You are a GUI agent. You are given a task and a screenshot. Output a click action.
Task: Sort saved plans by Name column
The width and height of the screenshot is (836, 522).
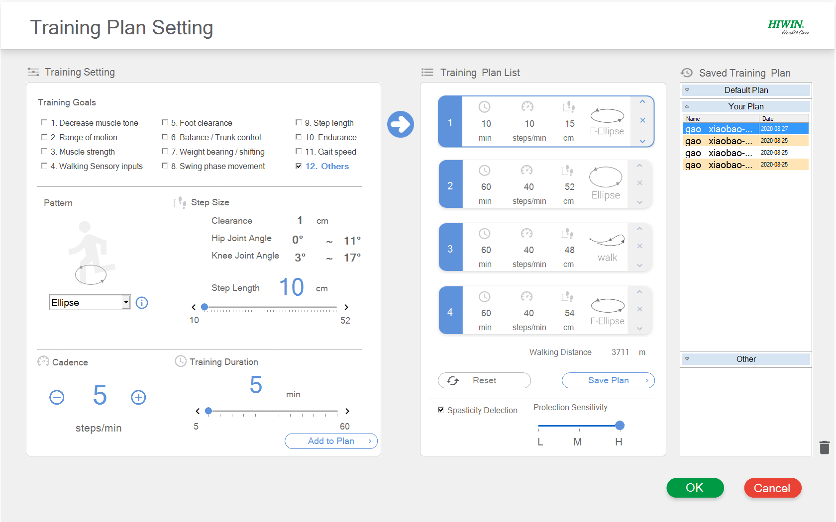coord(721,119)
